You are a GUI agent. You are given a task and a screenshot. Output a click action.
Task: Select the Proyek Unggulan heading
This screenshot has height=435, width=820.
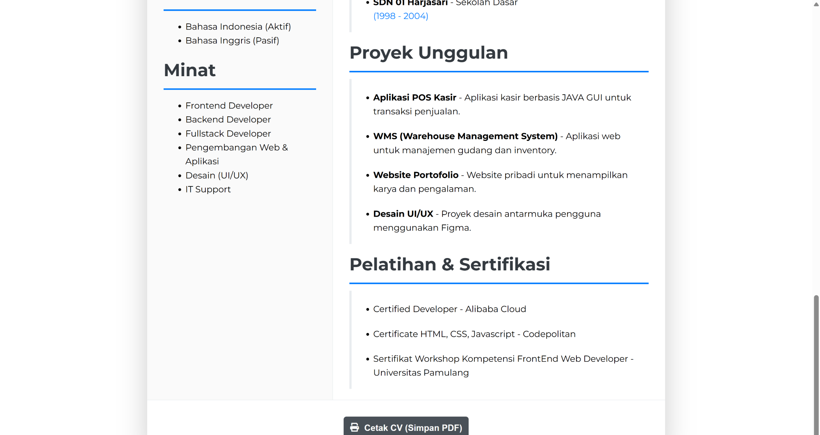428,52
